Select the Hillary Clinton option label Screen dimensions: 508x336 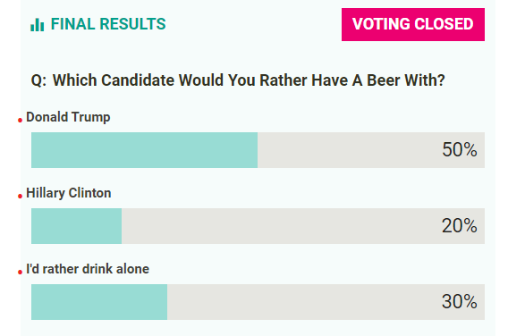(x=69, y=193)
